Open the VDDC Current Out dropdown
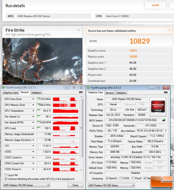Screen dimensions: 174x190 33,163
